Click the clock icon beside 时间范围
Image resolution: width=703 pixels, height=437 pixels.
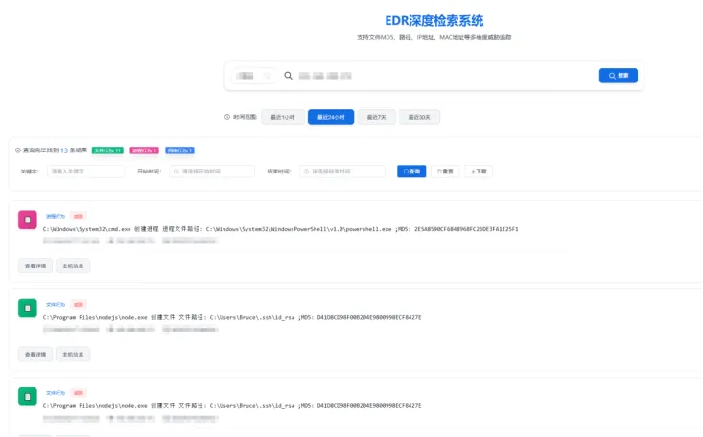227,117
